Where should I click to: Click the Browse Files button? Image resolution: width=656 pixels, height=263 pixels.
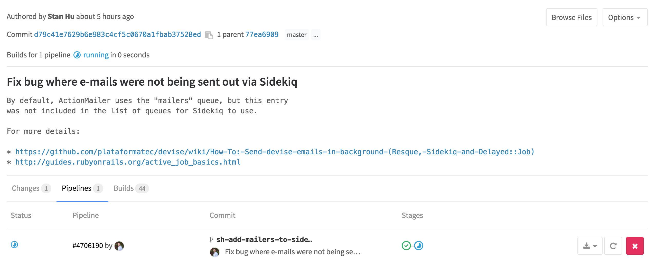(x=571, y=17)
